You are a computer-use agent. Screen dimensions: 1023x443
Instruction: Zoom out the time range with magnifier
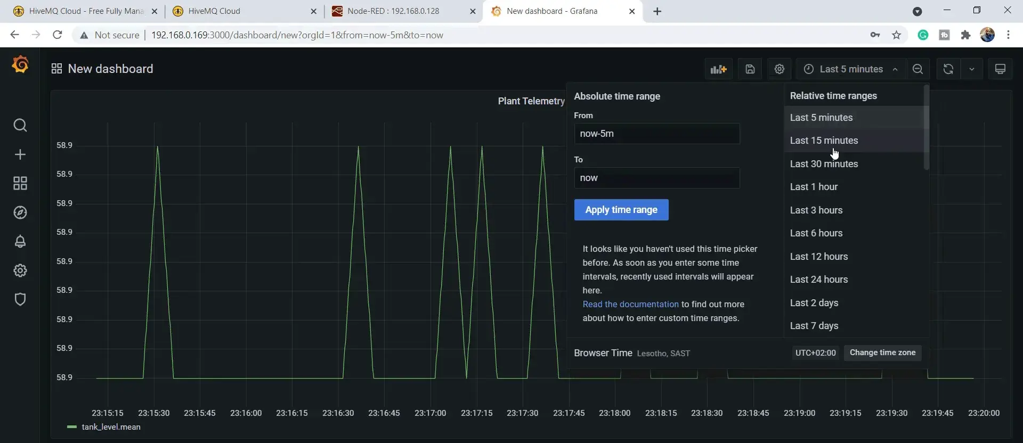[x=918, y=69]
